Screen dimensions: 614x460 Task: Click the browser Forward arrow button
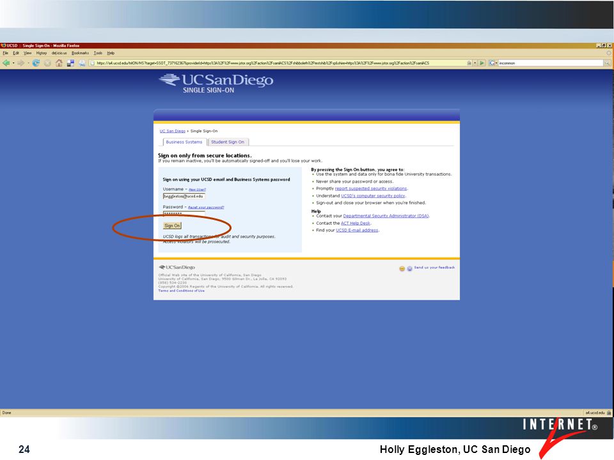(21, 63)
